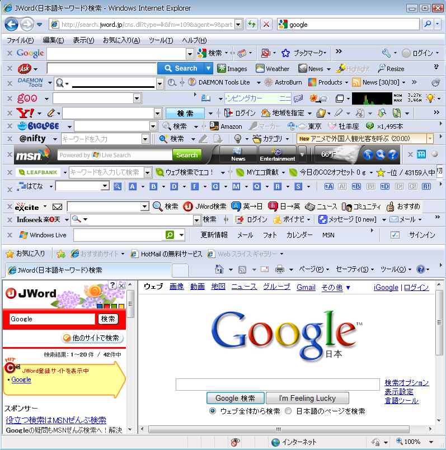Viewport: 446px width, 450px height.
Task: Launch AstroBurn from DAEMON Tools toolbar
Action: (x=283, y=82)
